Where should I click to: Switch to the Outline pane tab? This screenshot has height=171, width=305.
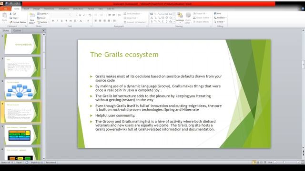point(17,30)
